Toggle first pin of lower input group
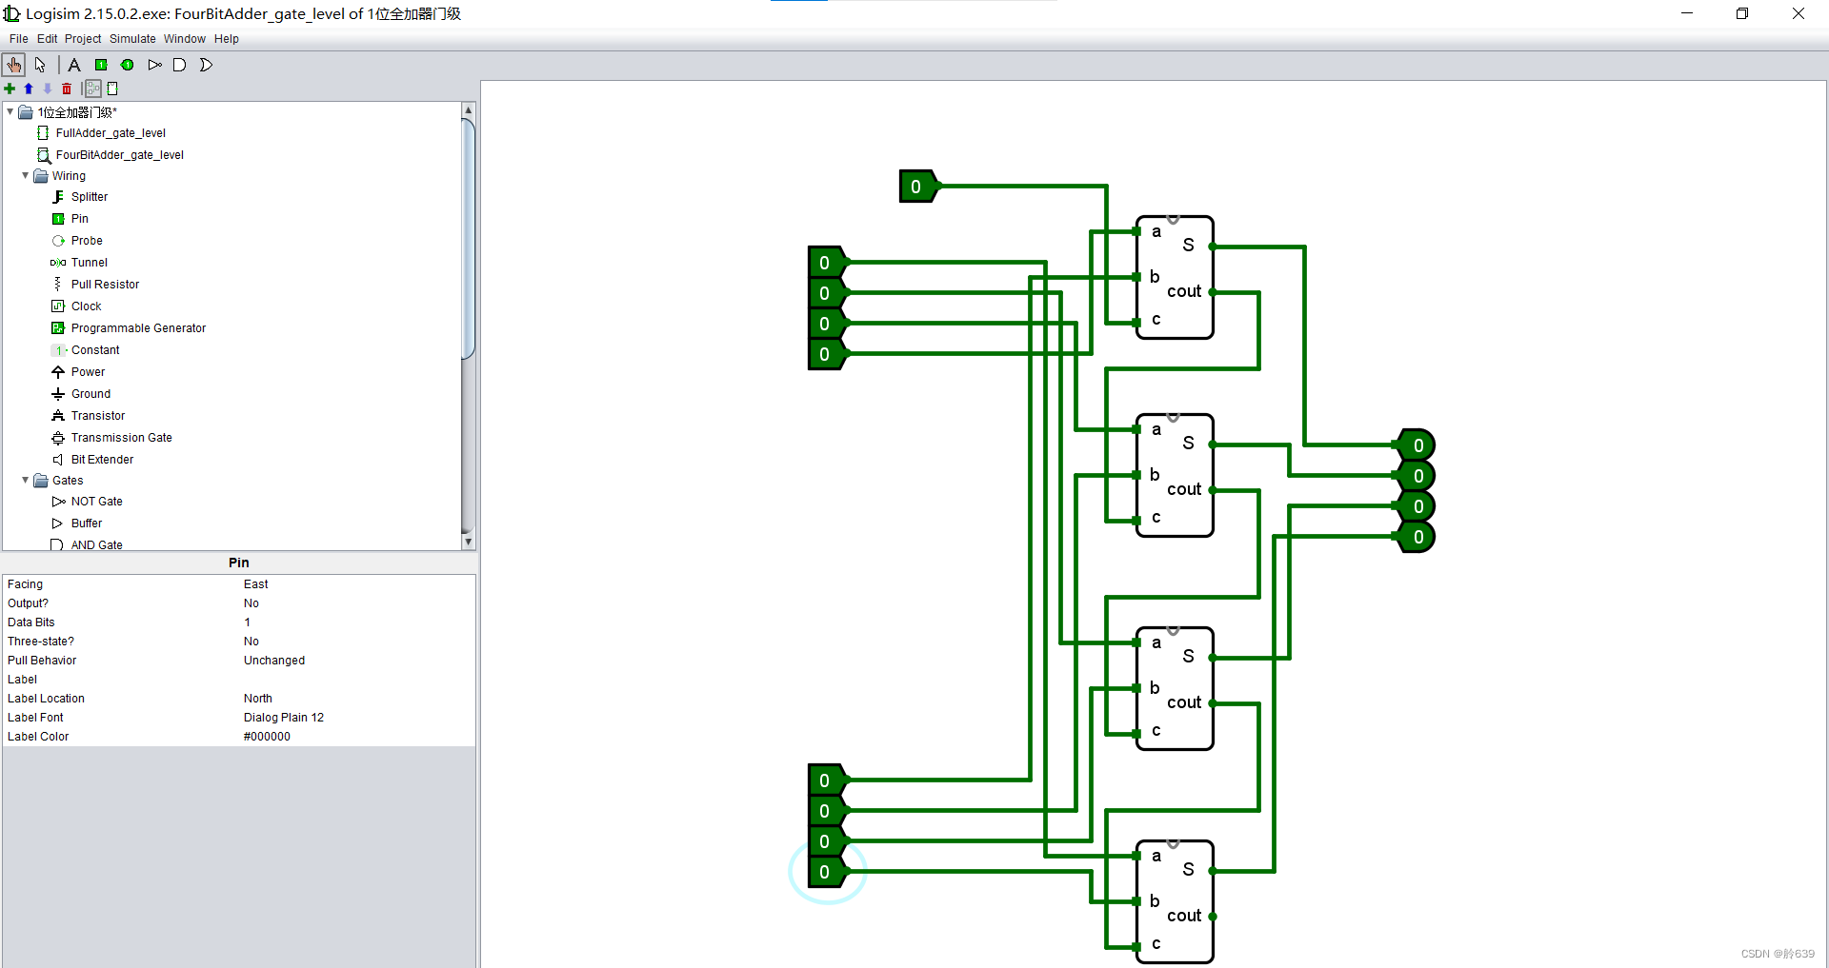Viewport: 1829px width, 968px height. 825,780
